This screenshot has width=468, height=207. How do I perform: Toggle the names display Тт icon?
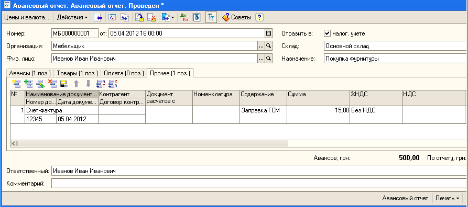[211, 17]
